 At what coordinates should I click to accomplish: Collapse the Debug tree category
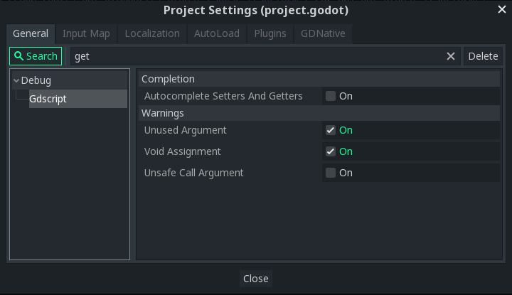(16, 80)
